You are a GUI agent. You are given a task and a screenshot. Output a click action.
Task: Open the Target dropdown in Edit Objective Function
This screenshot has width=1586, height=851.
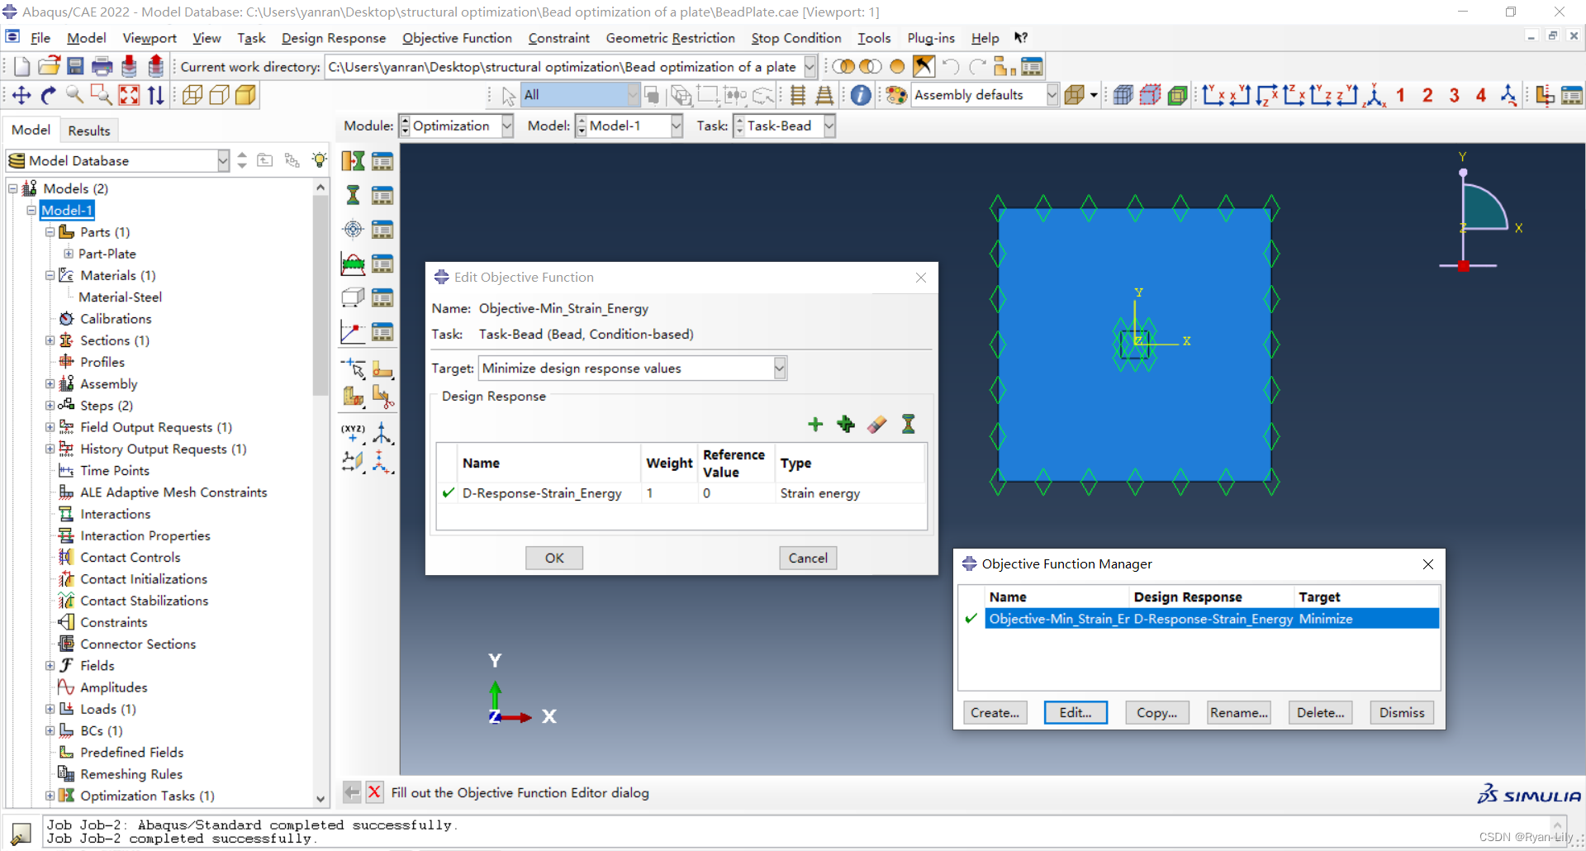pyautogui.click(x=779, y=368)
